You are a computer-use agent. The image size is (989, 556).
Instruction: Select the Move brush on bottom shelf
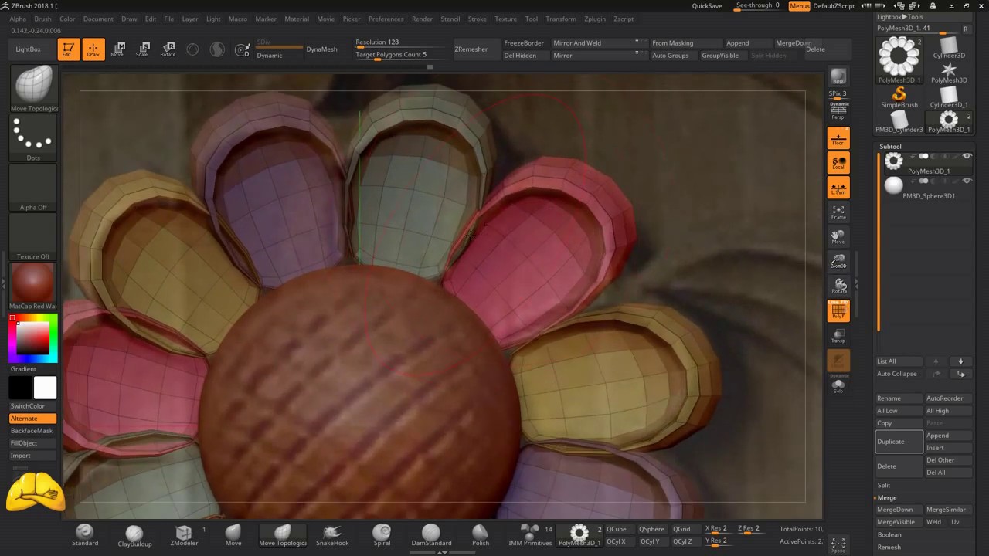pos(233,535)
